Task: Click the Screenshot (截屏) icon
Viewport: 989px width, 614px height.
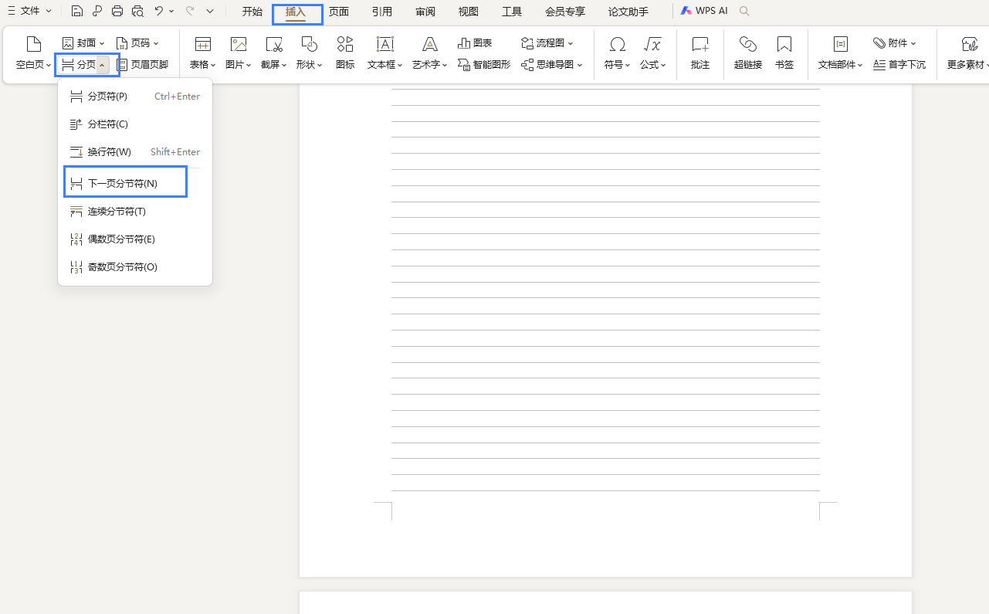Action: coord(274,44)
